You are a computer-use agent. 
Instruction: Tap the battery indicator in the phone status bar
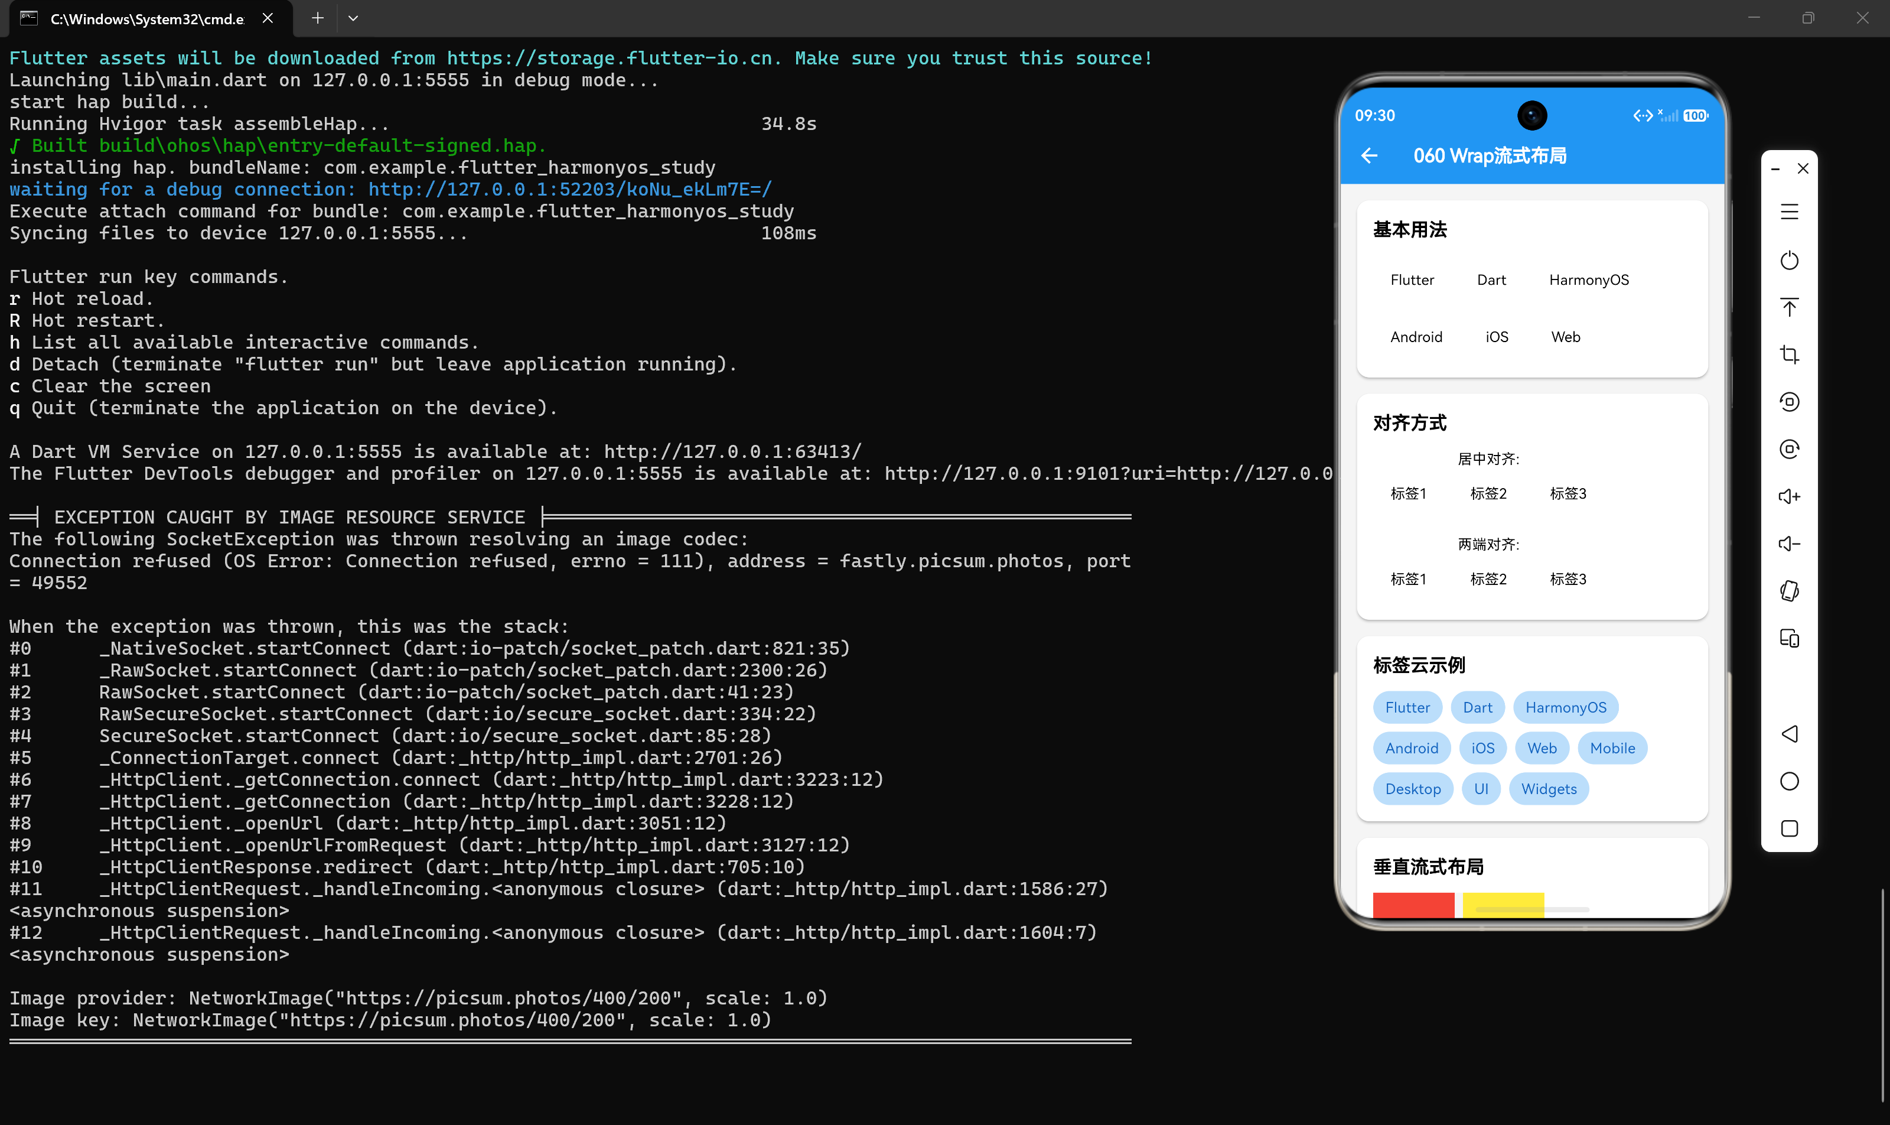(1695, 115)
